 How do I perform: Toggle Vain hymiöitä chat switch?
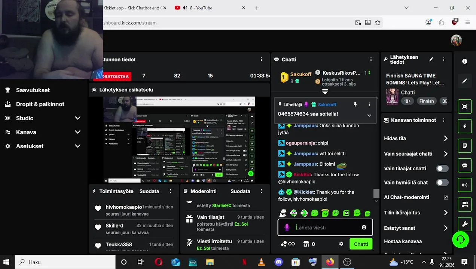tap(442, 183)
